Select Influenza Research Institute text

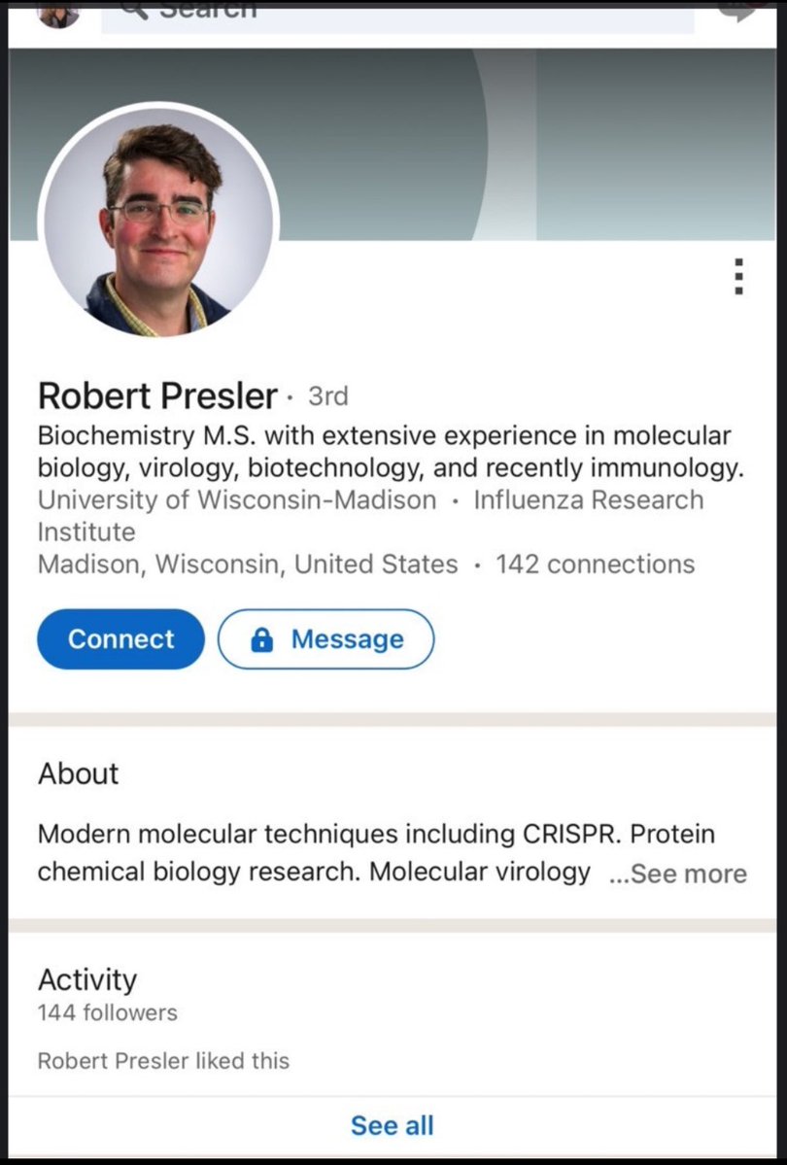(x=587, y=500)
